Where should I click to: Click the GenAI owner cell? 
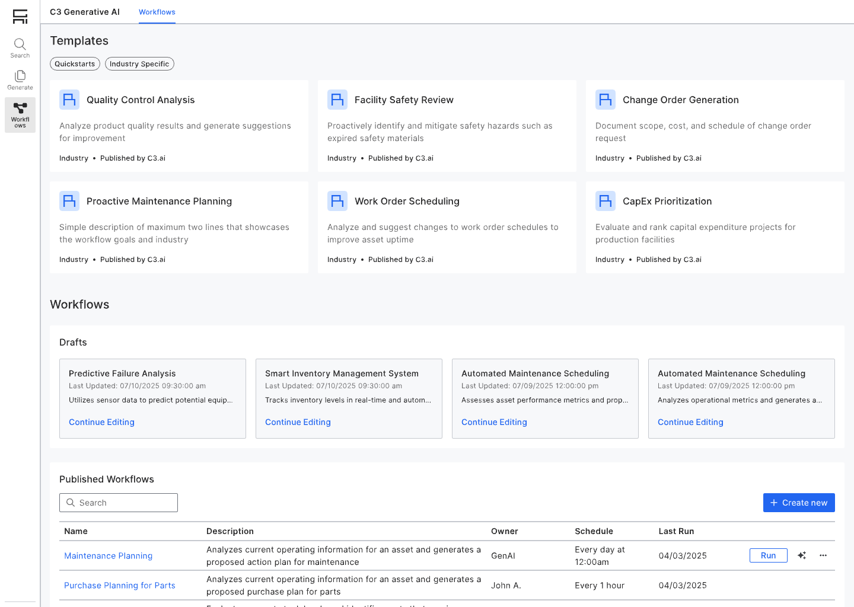[503, 556]
